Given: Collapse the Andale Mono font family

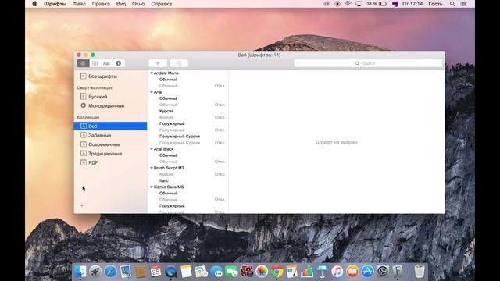Looking at the screenshot, I should (152, 73).
